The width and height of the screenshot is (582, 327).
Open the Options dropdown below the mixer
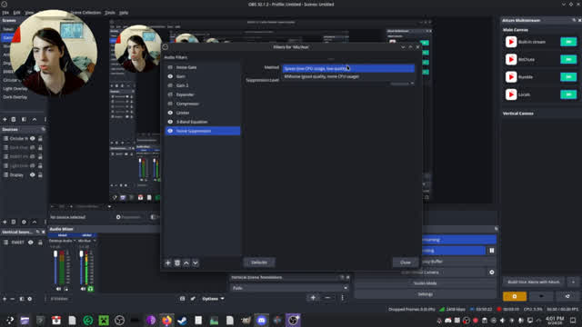click(x=213, y=299)
